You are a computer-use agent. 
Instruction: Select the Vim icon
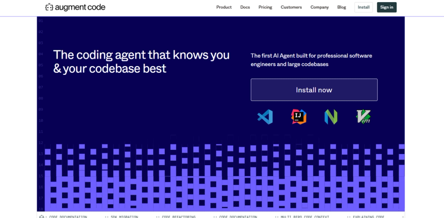pos(364,117)
